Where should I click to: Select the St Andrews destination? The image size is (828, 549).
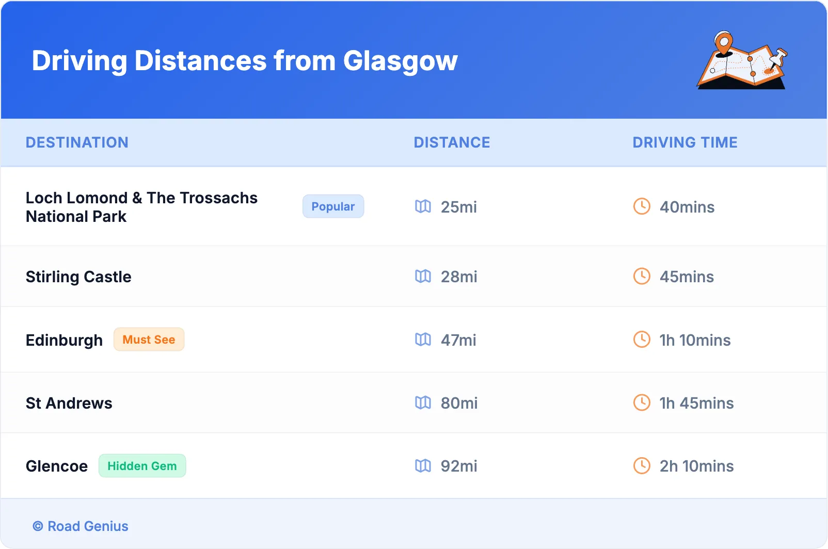click(69, 403)
